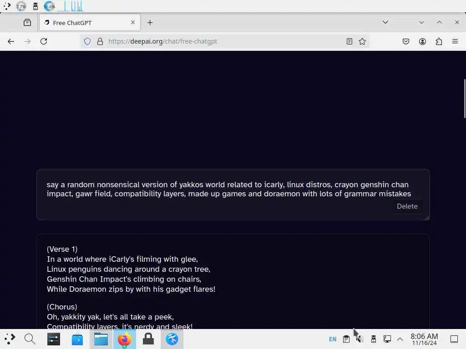The image size is (466, 349).
Task: Click the USB device icon in top panel
Action: (x=35, y=6)
